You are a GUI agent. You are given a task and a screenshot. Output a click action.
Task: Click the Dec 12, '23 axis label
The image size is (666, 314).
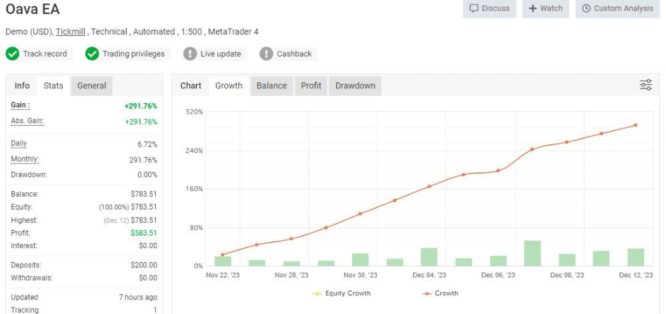(636, 275)
